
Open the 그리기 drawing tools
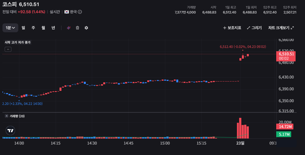tap(254, 28)
